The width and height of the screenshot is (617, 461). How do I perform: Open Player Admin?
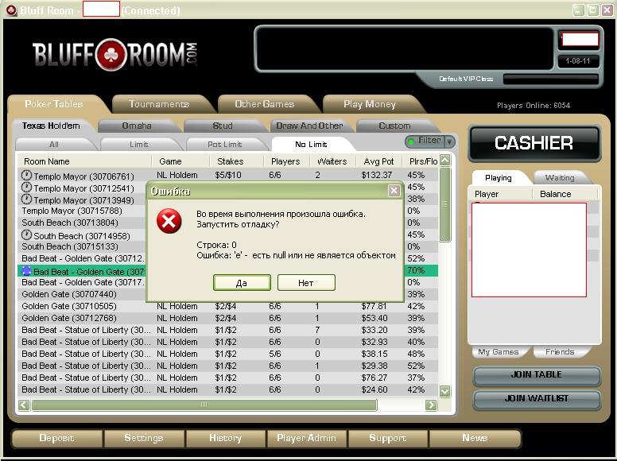[x=307, y=438]
